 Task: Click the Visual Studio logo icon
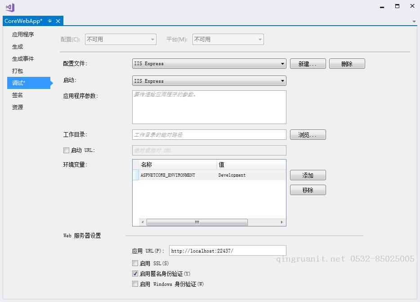[x=9, y=7]
